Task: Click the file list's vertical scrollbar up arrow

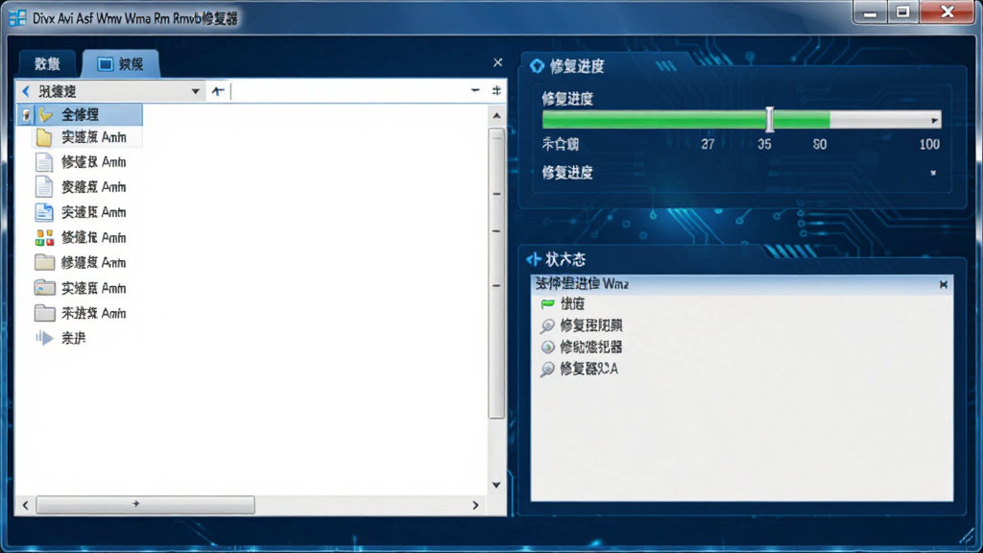Action: [496, 116]
